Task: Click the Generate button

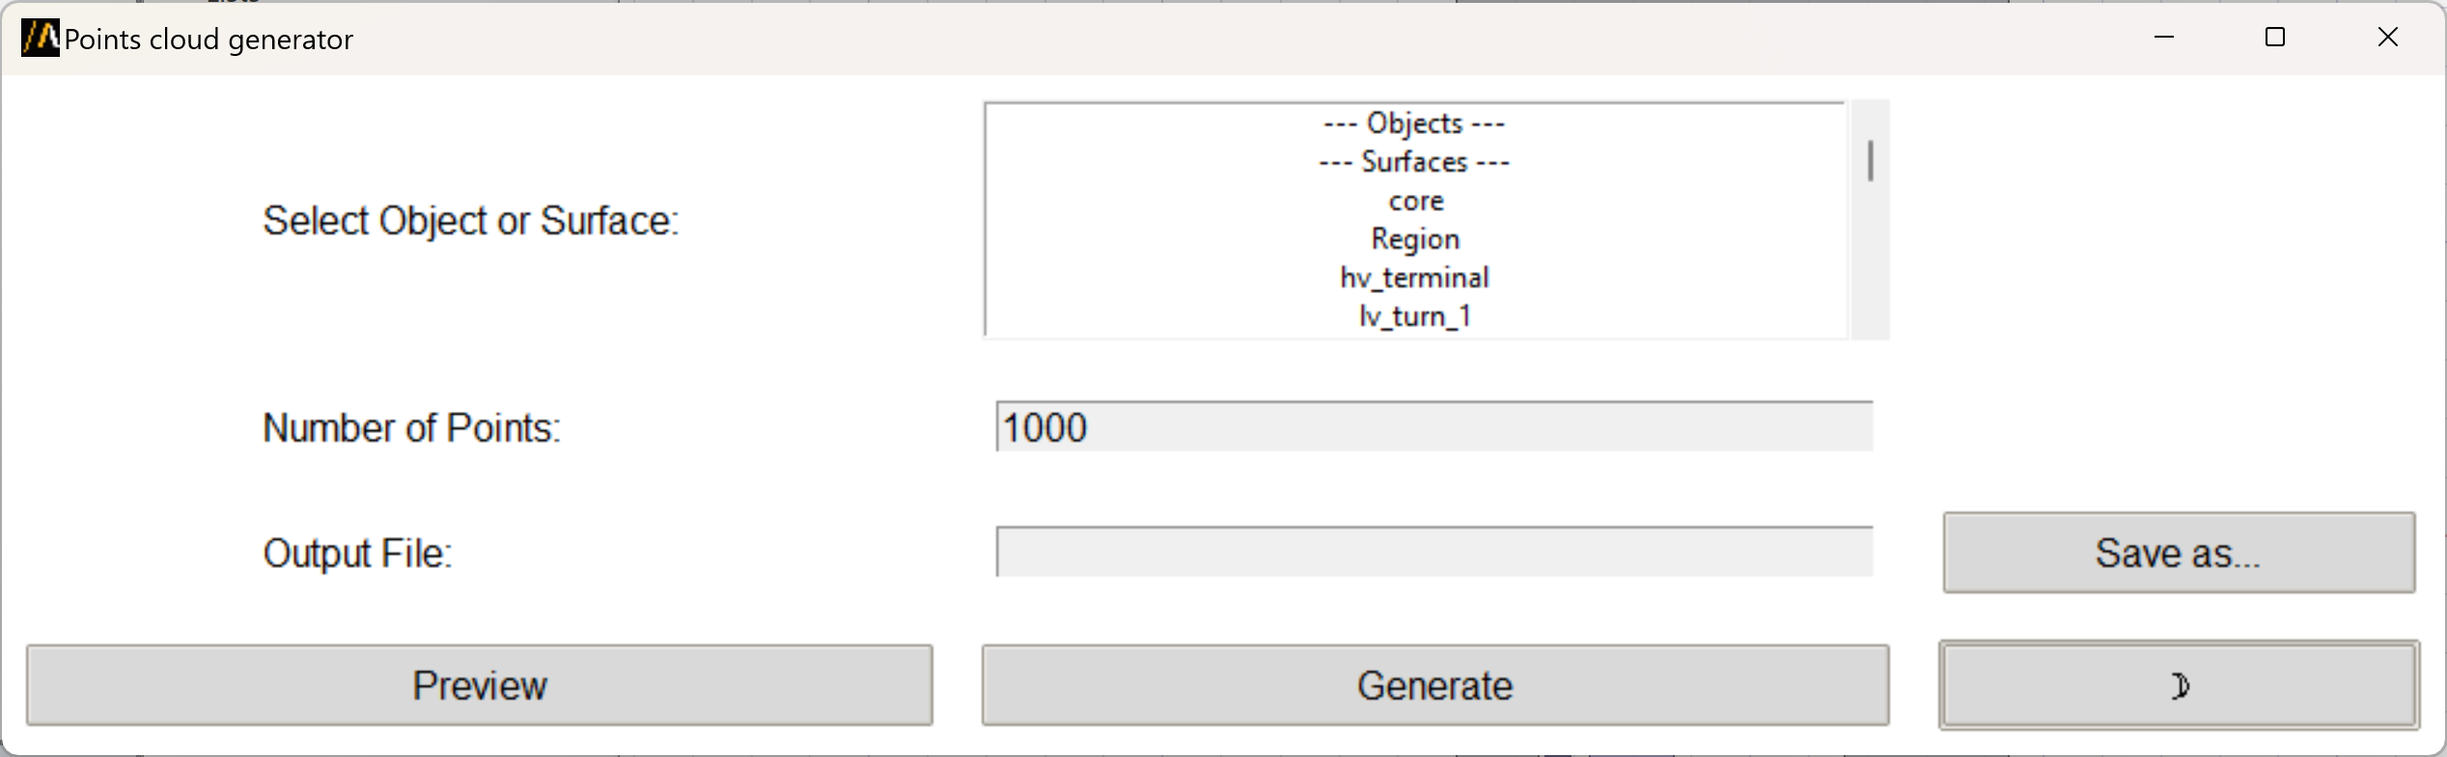Action: (x=1434, y=686)
